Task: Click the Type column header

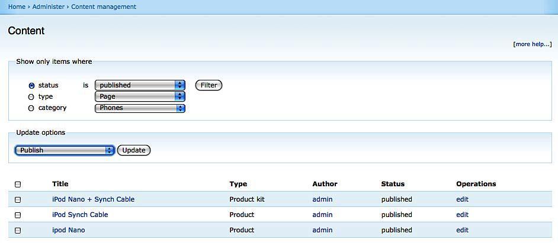Action: [x=239, y=184]
